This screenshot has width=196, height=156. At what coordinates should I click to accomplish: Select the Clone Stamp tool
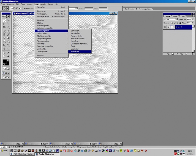coord(4,35)
